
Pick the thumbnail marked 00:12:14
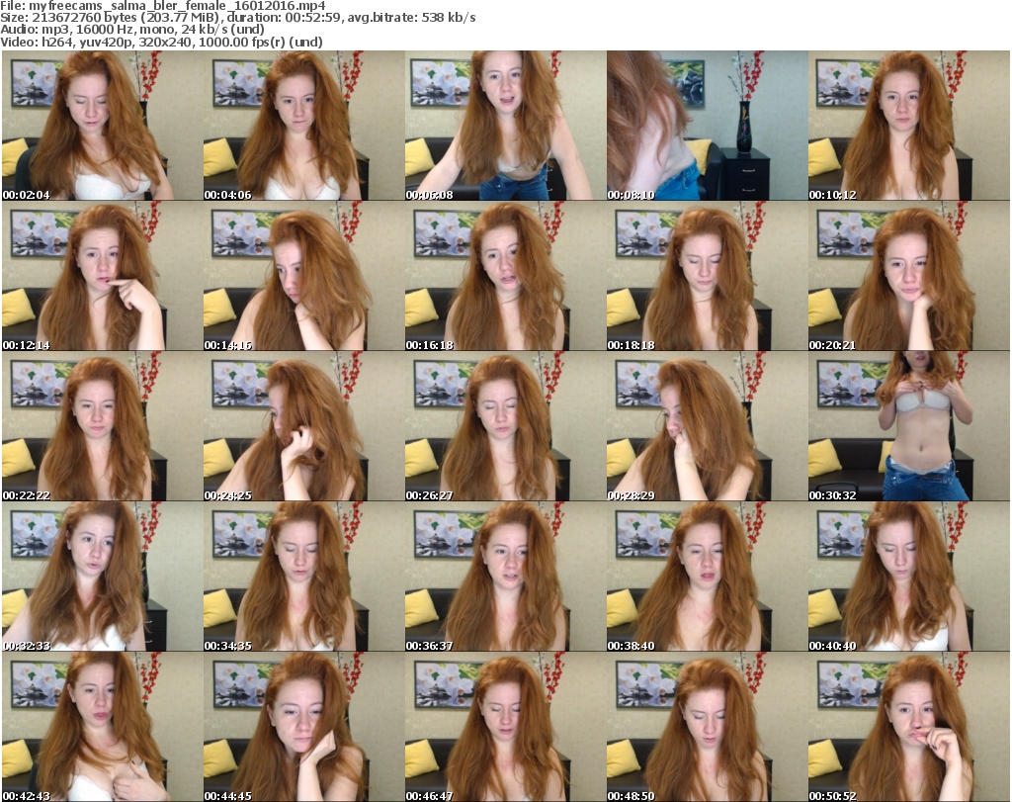(x=103, y=276)
